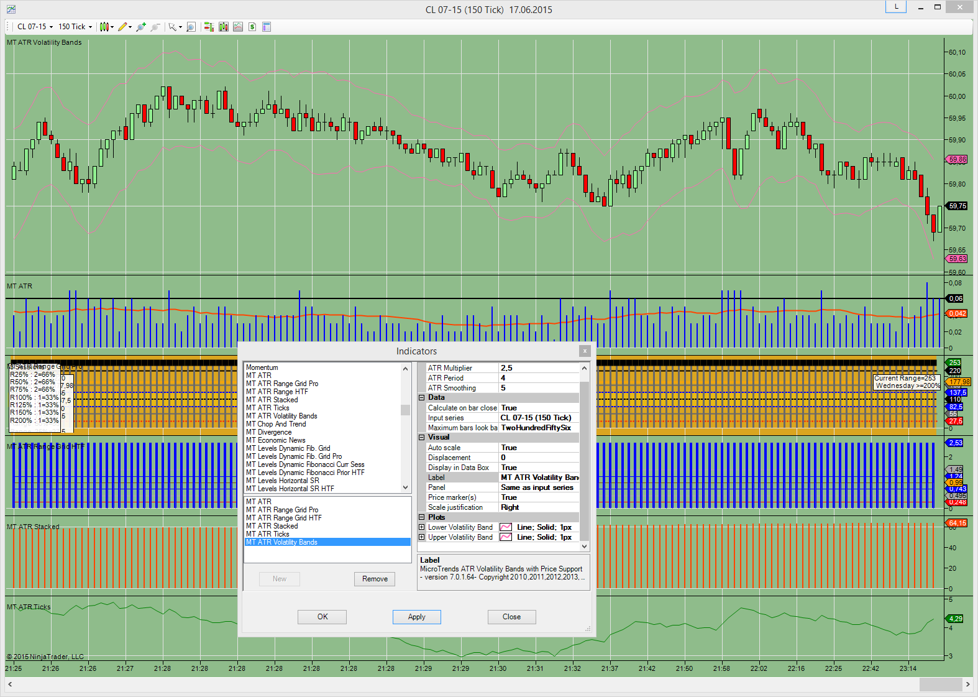This screenshot has width=978, height=697.
Task: Open the chart Properties icon
Action: tap(267, 27)
